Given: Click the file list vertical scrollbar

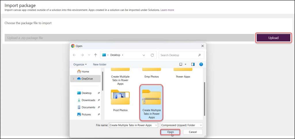Looking at the screenshot, I should coord(205,99).
